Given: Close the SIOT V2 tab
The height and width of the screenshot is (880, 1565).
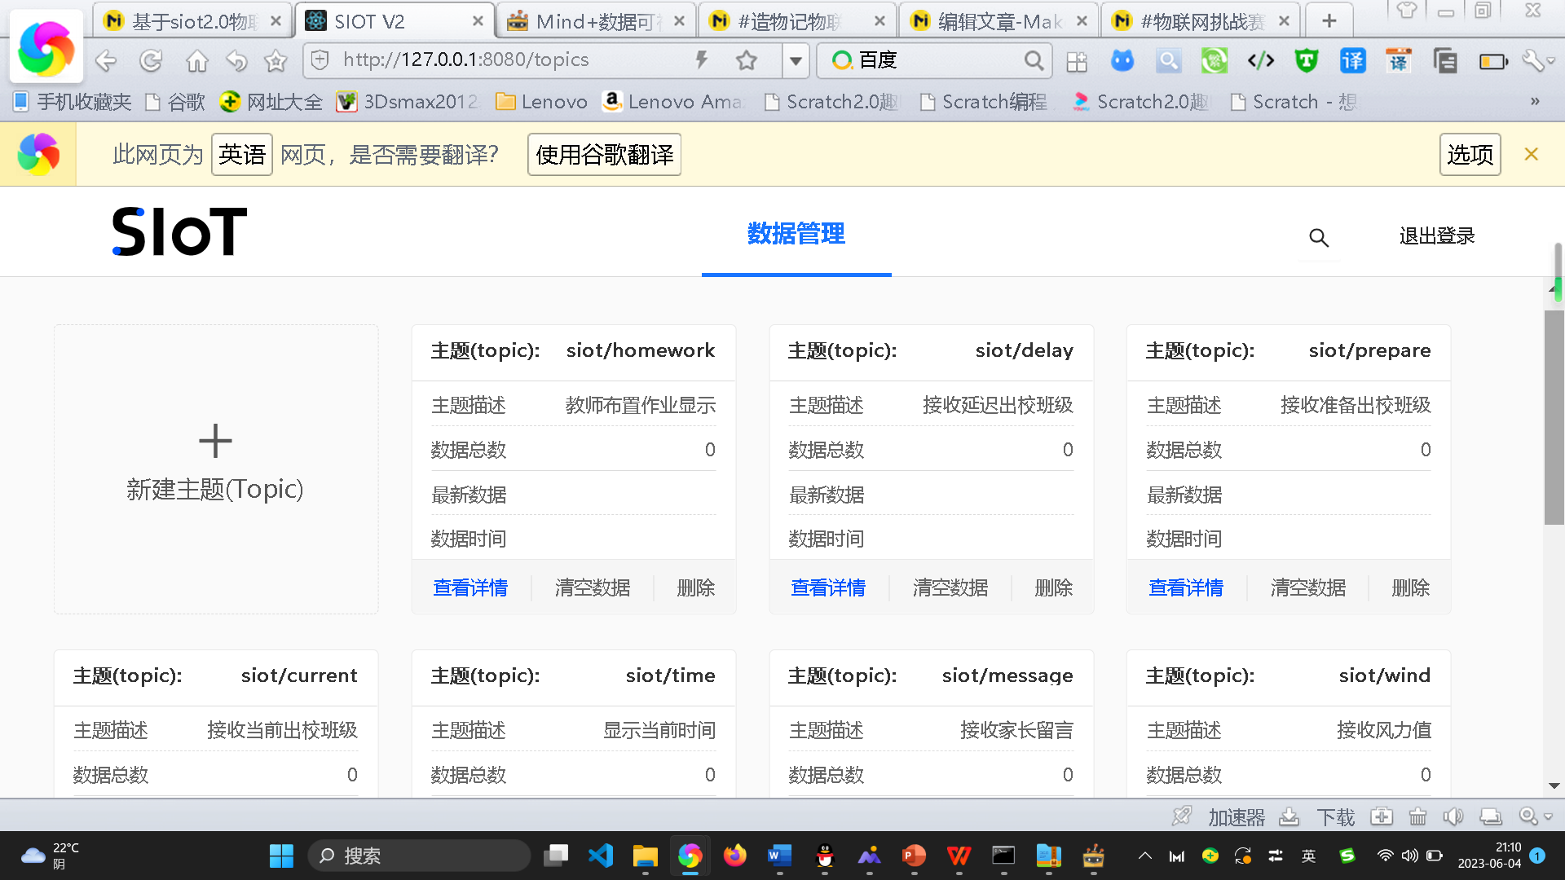Looking at the screenshot, I should (x=478, y=21).
